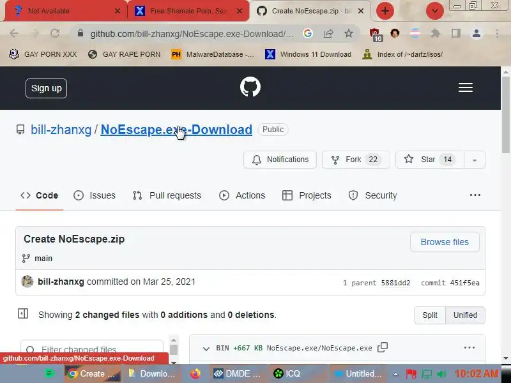Viewport: 511px width, 383px height.
Task: Open the Windows 11 Download bookmark
Action: [x=309, y=54]
